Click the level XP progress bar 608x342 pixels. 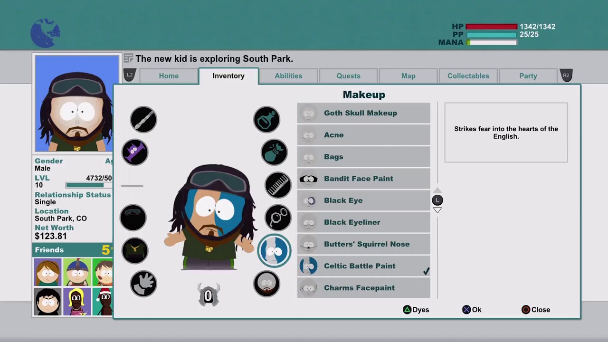(x=89, y=185)
